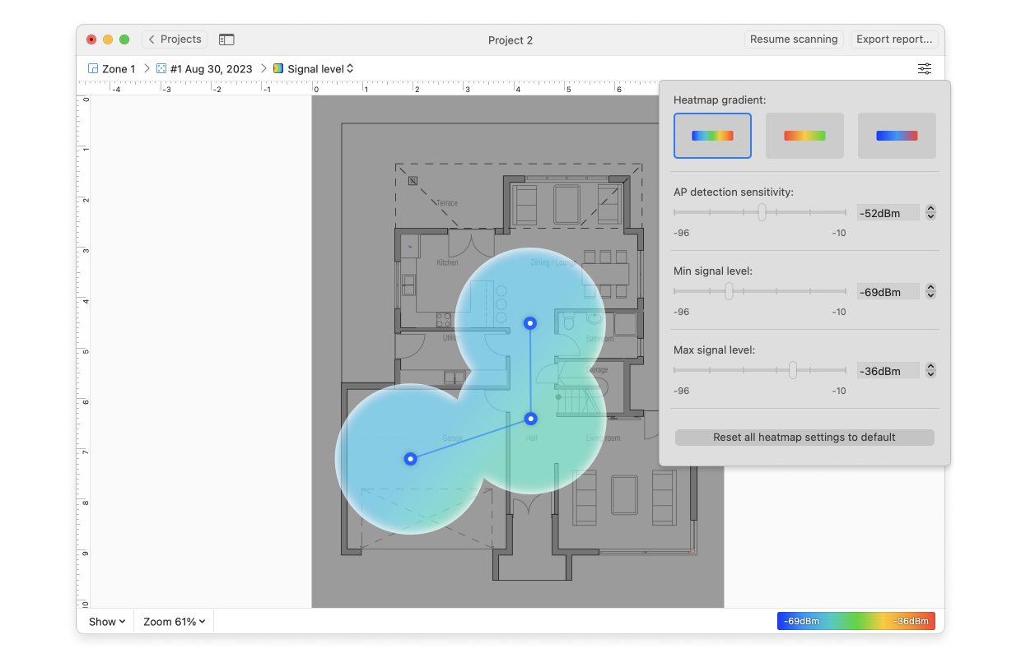This screenshot has width=1021, height=658.
Task: Select red-to-green heatmap gradient
Action: coord(804,136)
